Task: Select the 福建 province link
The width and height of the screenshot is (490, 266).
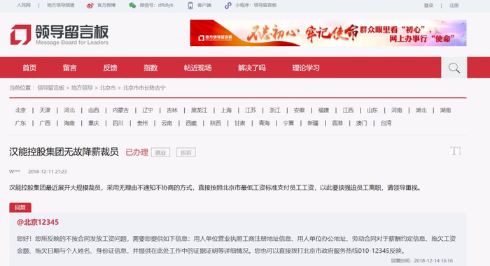Action: [x=323, y=110]
